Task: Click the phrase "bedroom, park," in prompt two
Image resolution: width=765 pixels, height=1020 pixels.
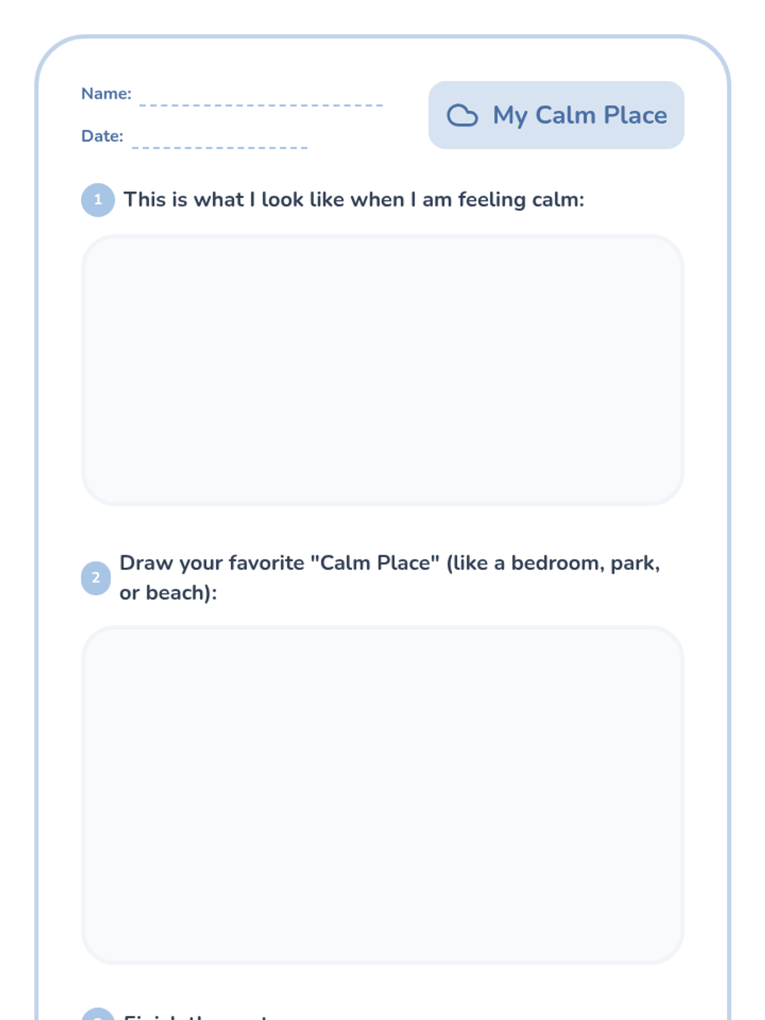Action: 585,564
